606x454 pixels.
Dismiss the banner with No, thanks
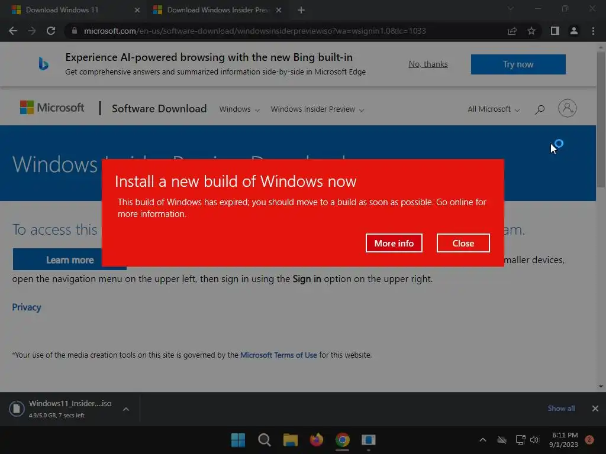click(428, 64)
